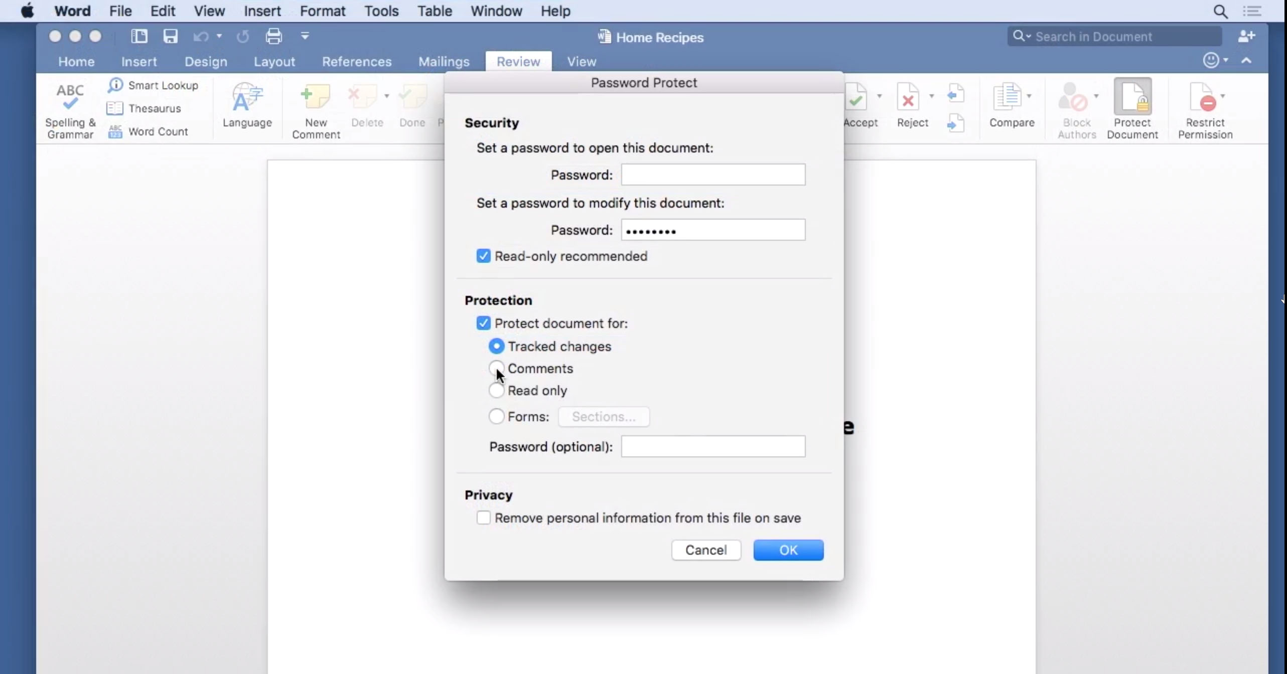The width and height of the screenshot is (1287, 674).
Task: Show the Word Count
Action: point(148,131)
